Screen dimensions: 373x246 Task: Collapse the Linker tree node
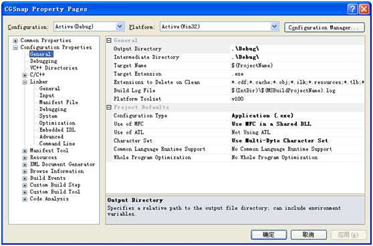pyautogui.click(x=25, y=82)
